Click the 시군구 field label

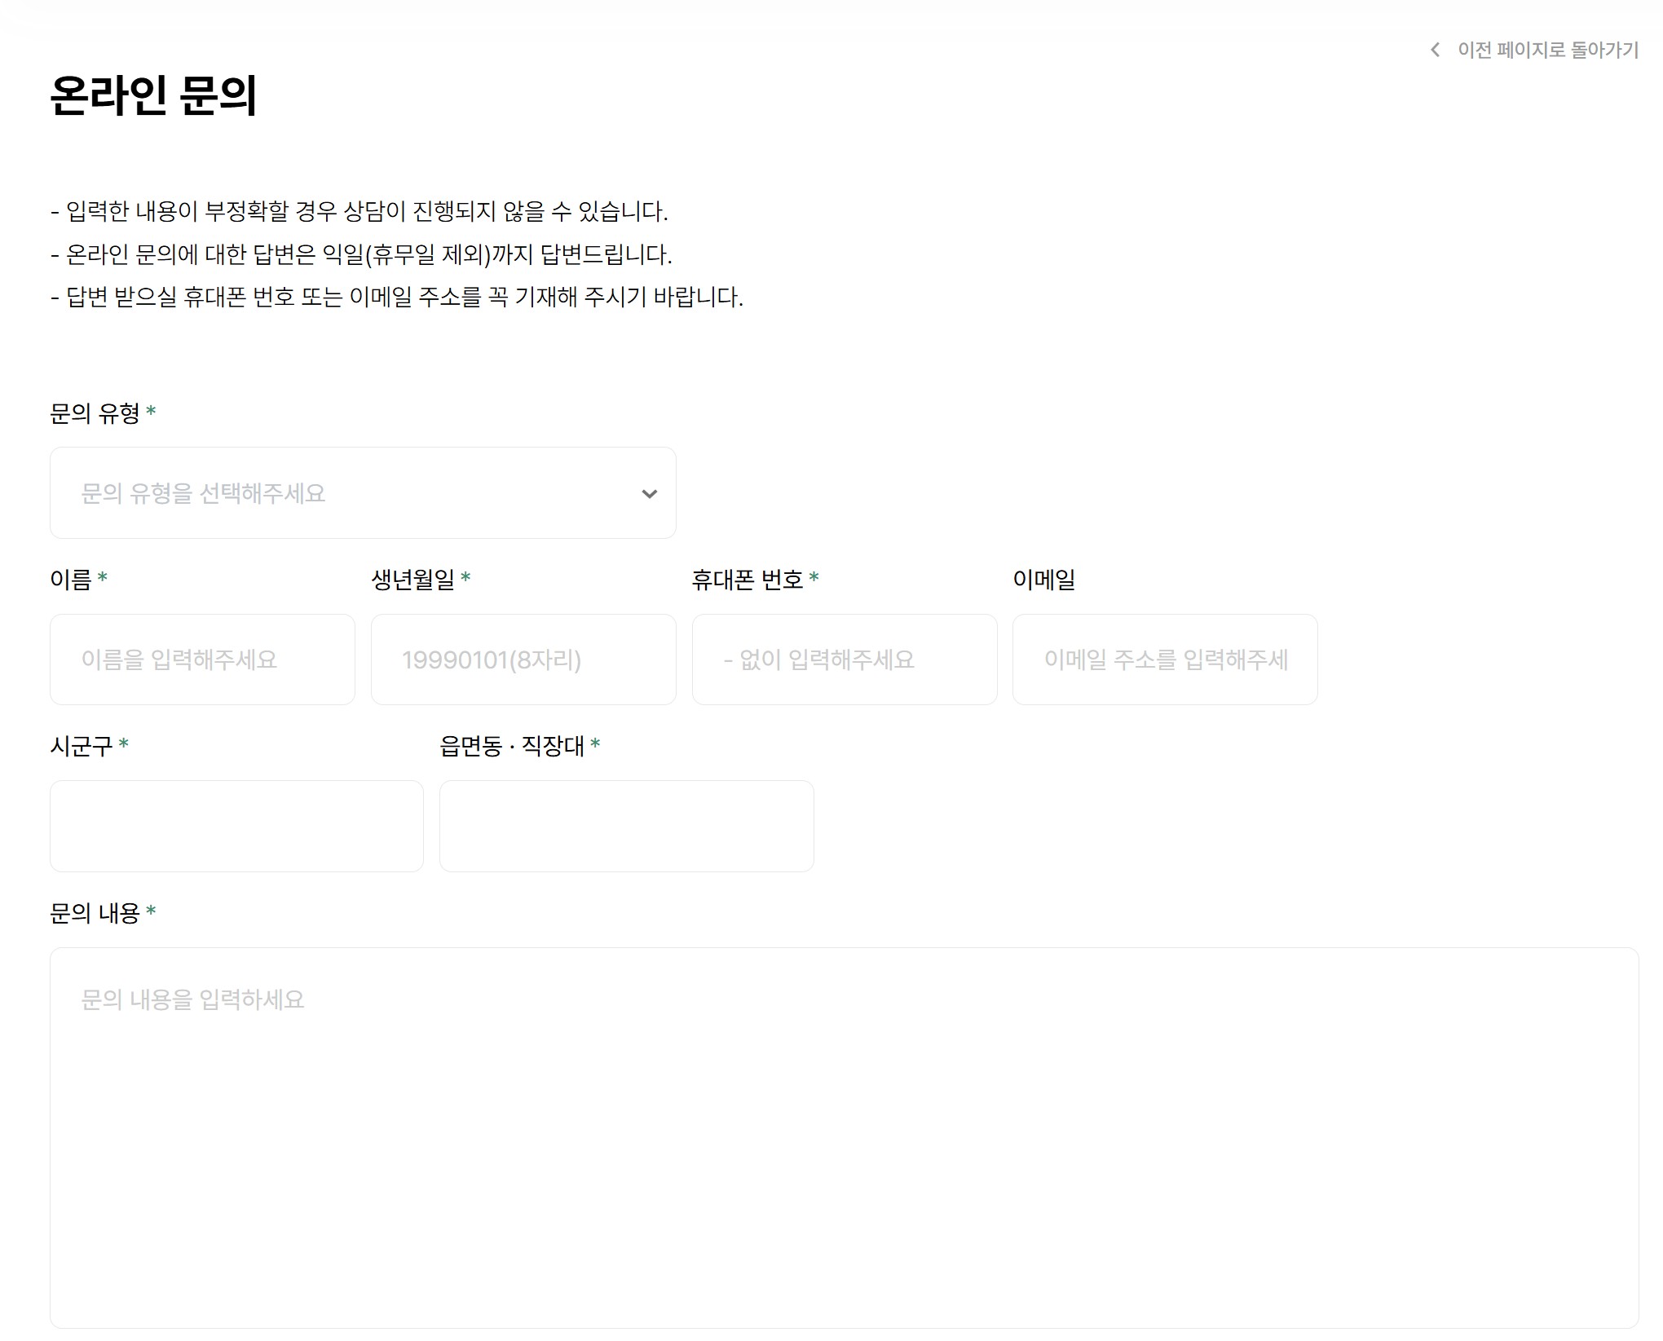tap(81, 746)
